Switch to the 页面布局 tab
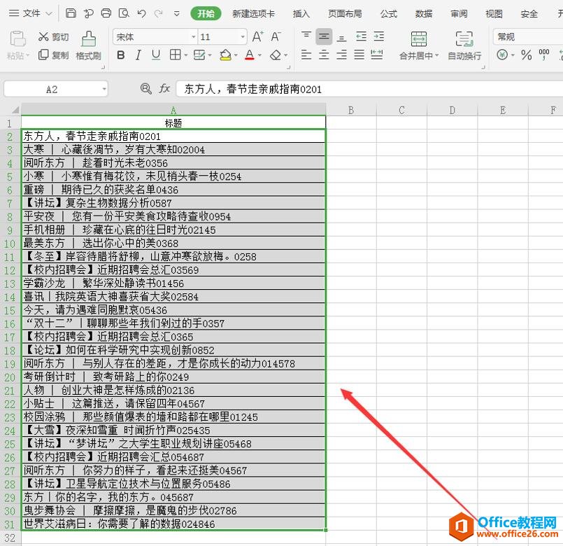The width and height of the screenshot is (563, 546). pyautogui.click(x=345, y=14)
